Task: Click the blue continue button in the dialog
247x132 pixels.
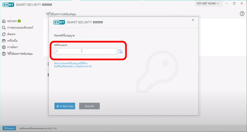Action: point(65,106)
